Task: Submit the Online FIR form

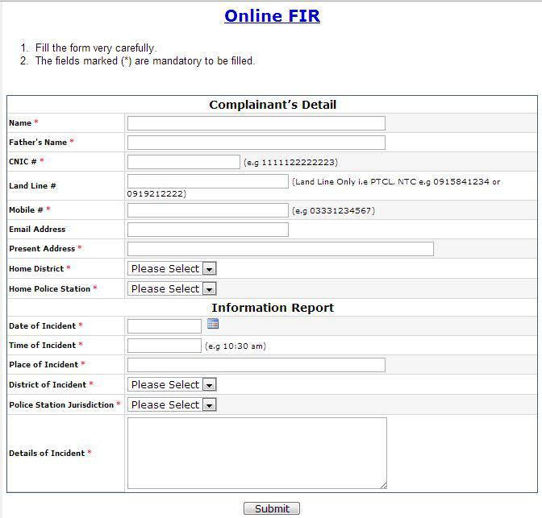Action: tap(272, 508)
